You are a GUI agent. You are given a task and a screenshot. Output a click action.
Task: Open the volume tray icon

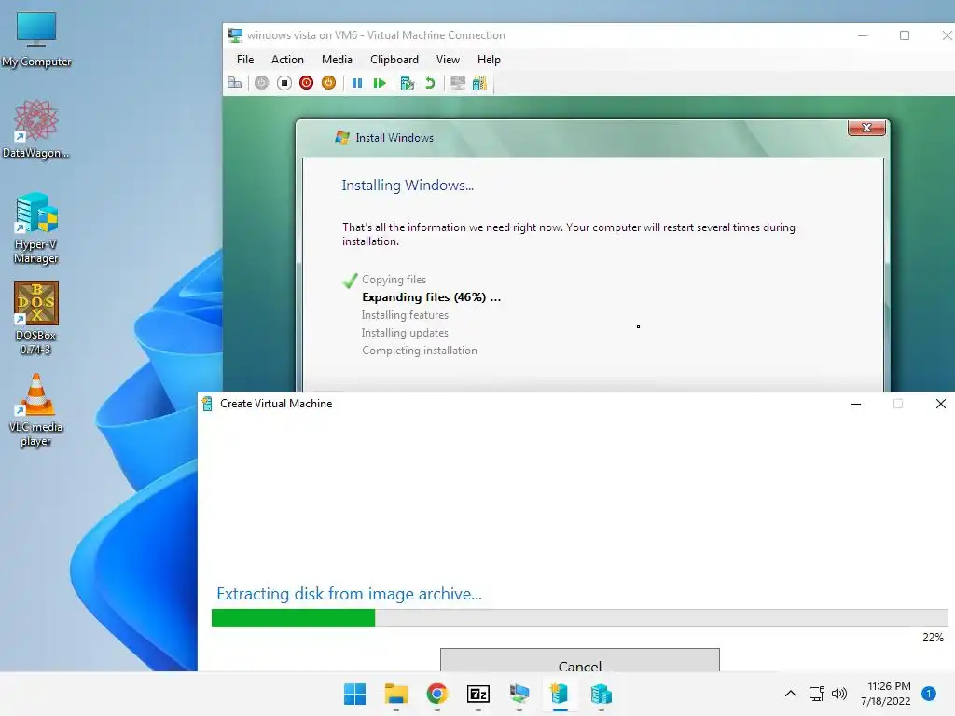point(839,694)
